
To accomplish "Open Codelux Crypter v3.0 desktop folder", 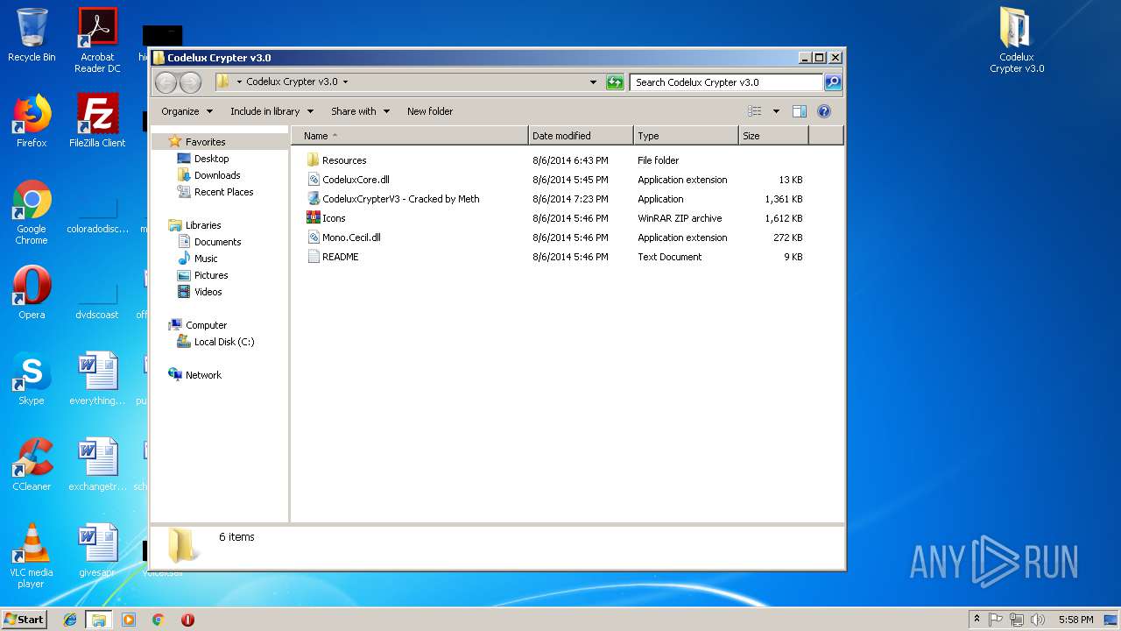I will [x=1017, y=40].
